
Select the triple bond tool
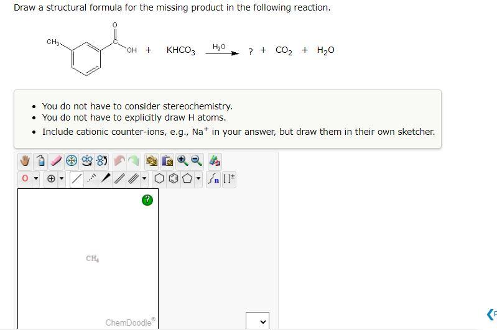(134, 178)
